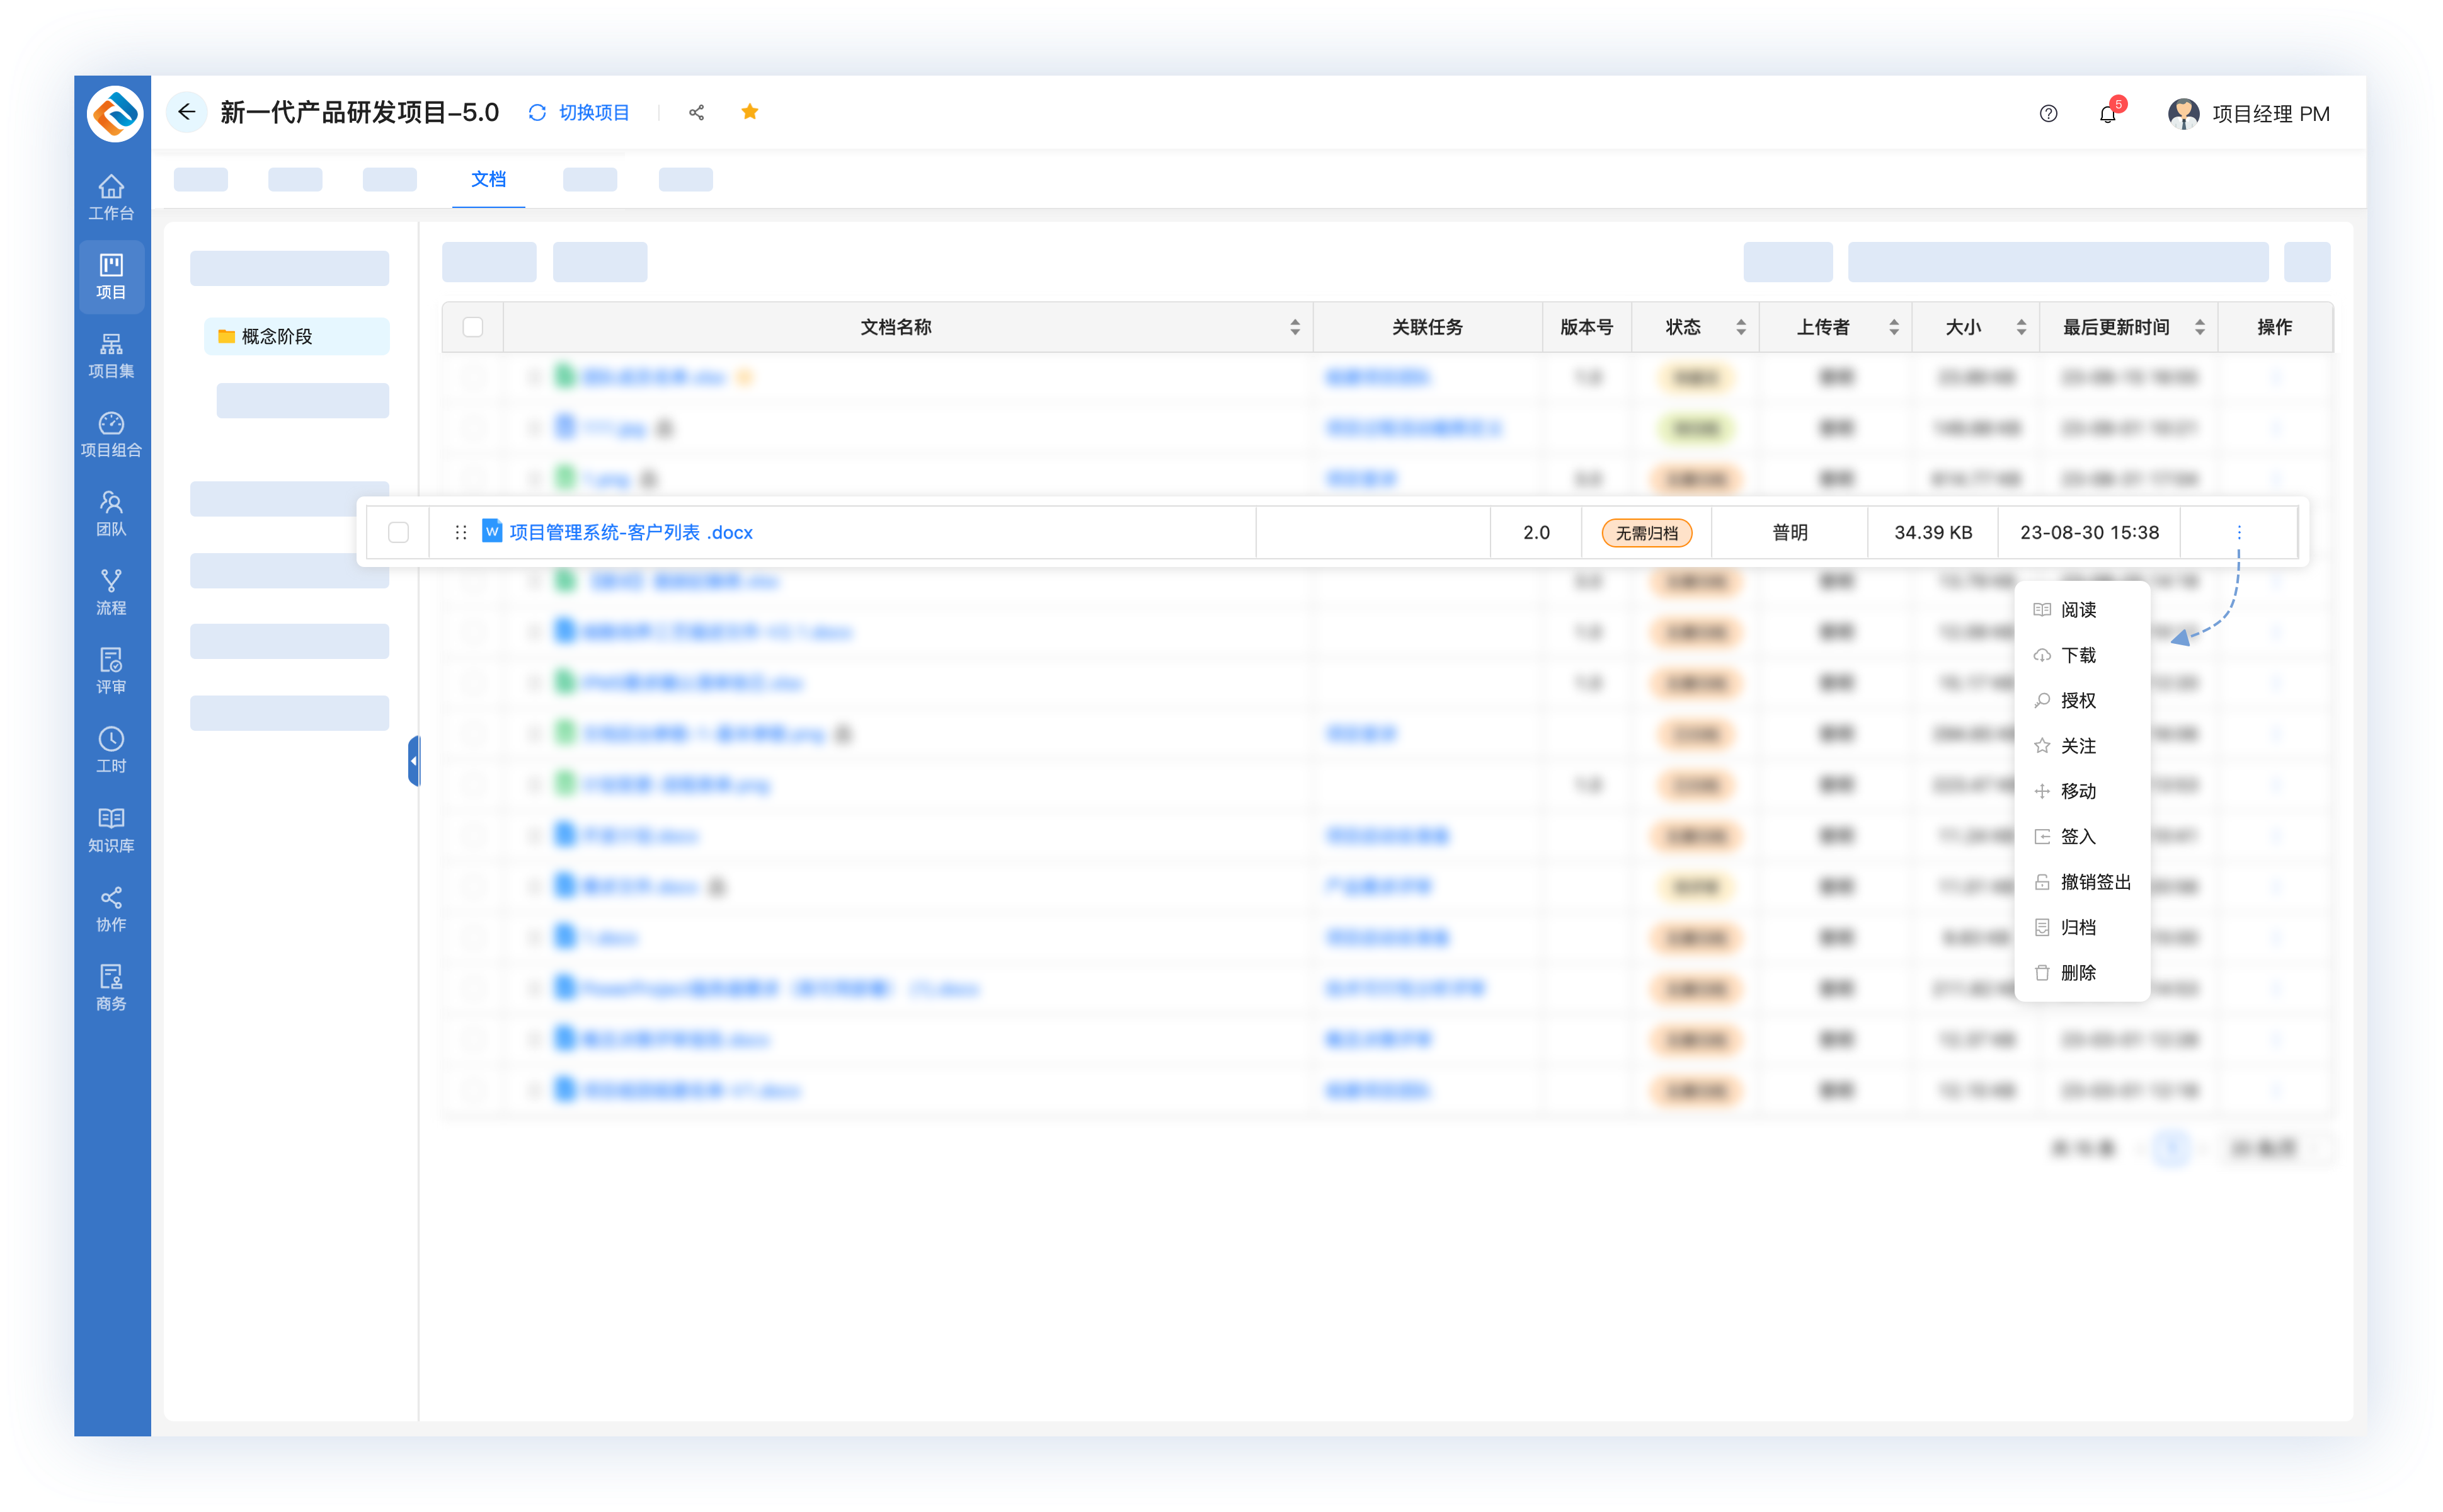Click the help question mark icon
The height and width of the screenshot is (1512, 2443).
[2048, 114]
